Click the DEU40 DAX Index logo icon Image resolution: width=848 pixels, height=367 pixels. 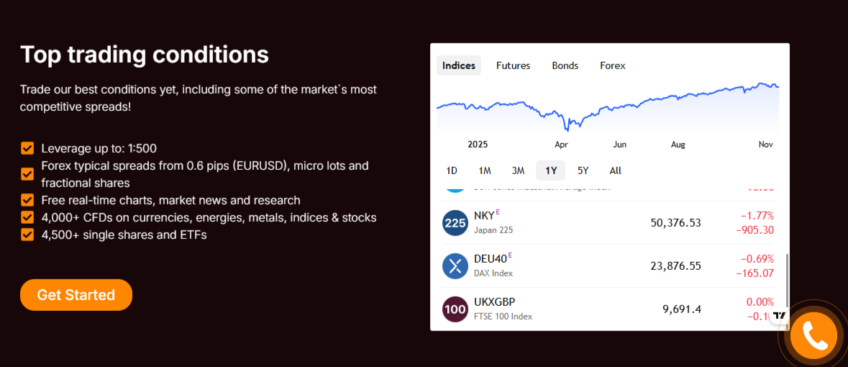point(455,266)
